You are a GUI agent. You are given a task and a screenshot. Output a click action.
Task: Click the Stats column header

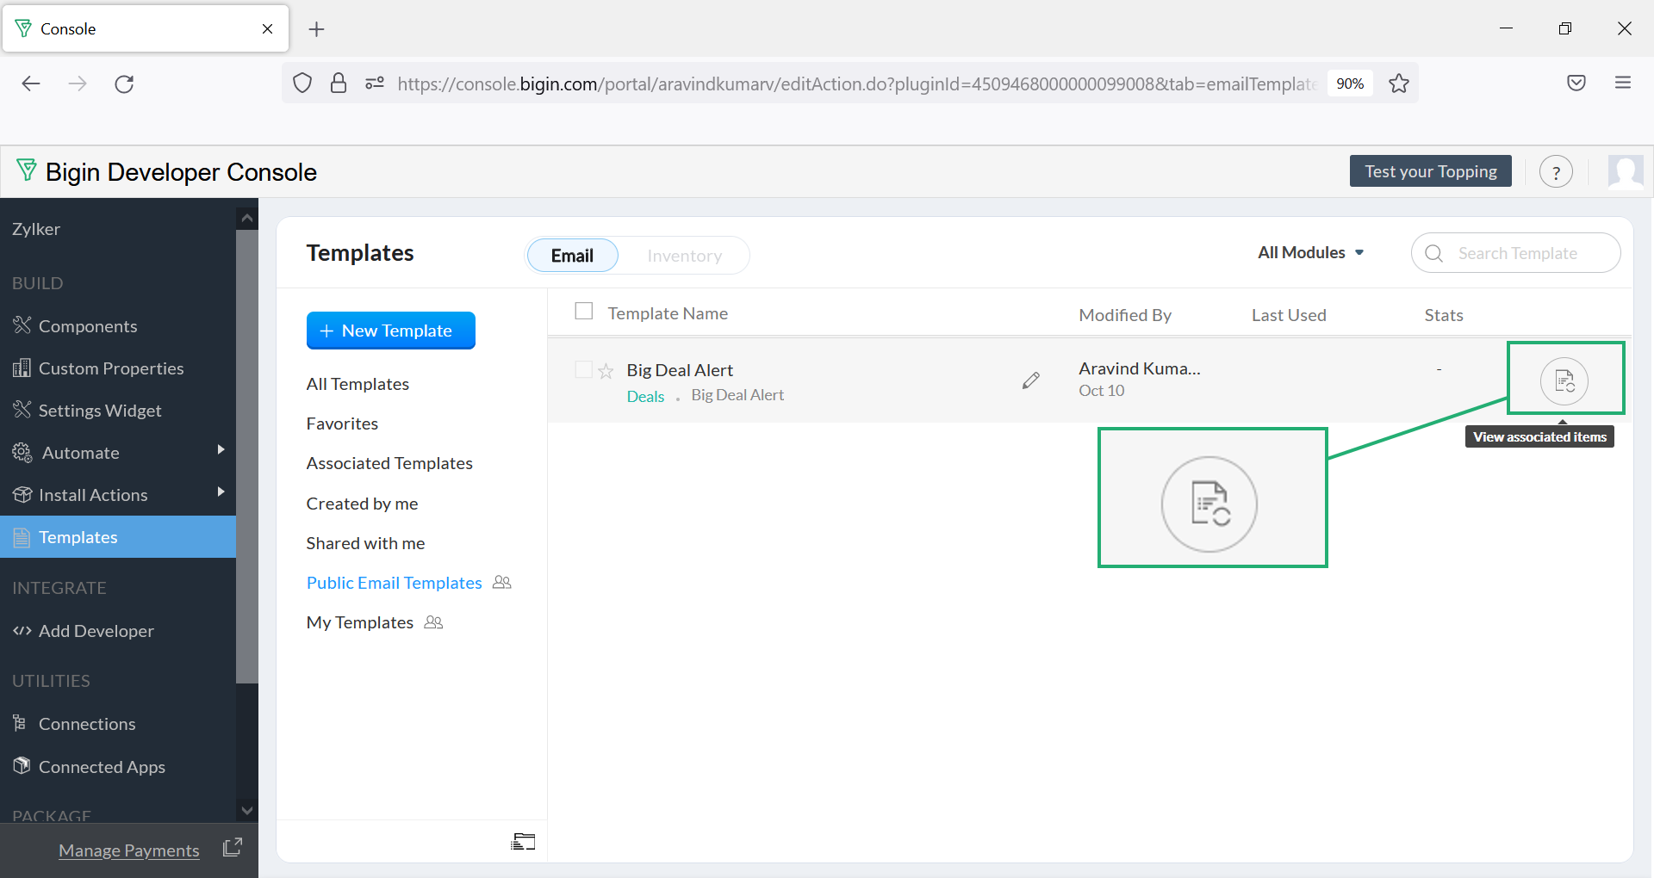1444,315
